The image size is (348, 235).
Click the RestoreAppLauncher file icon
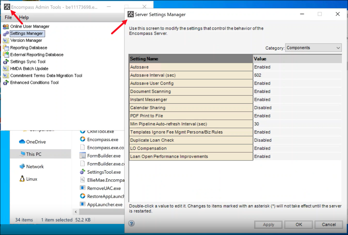[x=83, y=196]
